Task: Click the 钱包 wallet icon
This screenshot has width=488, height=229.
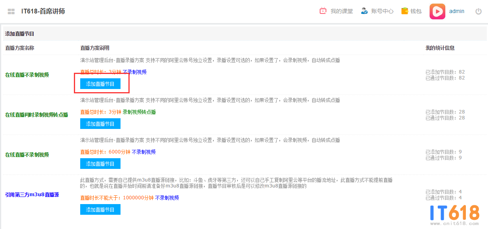Action: click(x=405, y=11)
